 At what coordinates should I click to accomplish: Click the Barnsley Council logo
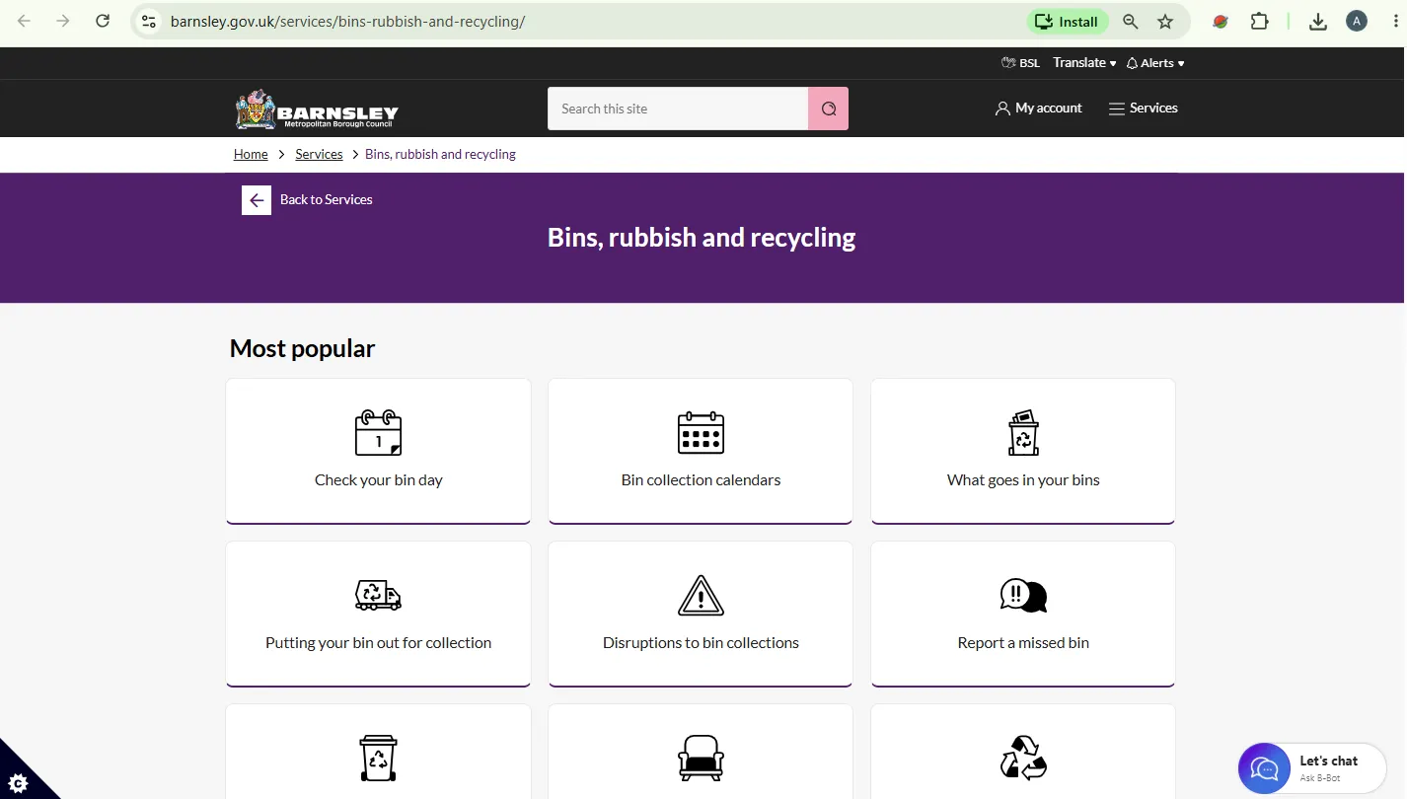(317, 109)
